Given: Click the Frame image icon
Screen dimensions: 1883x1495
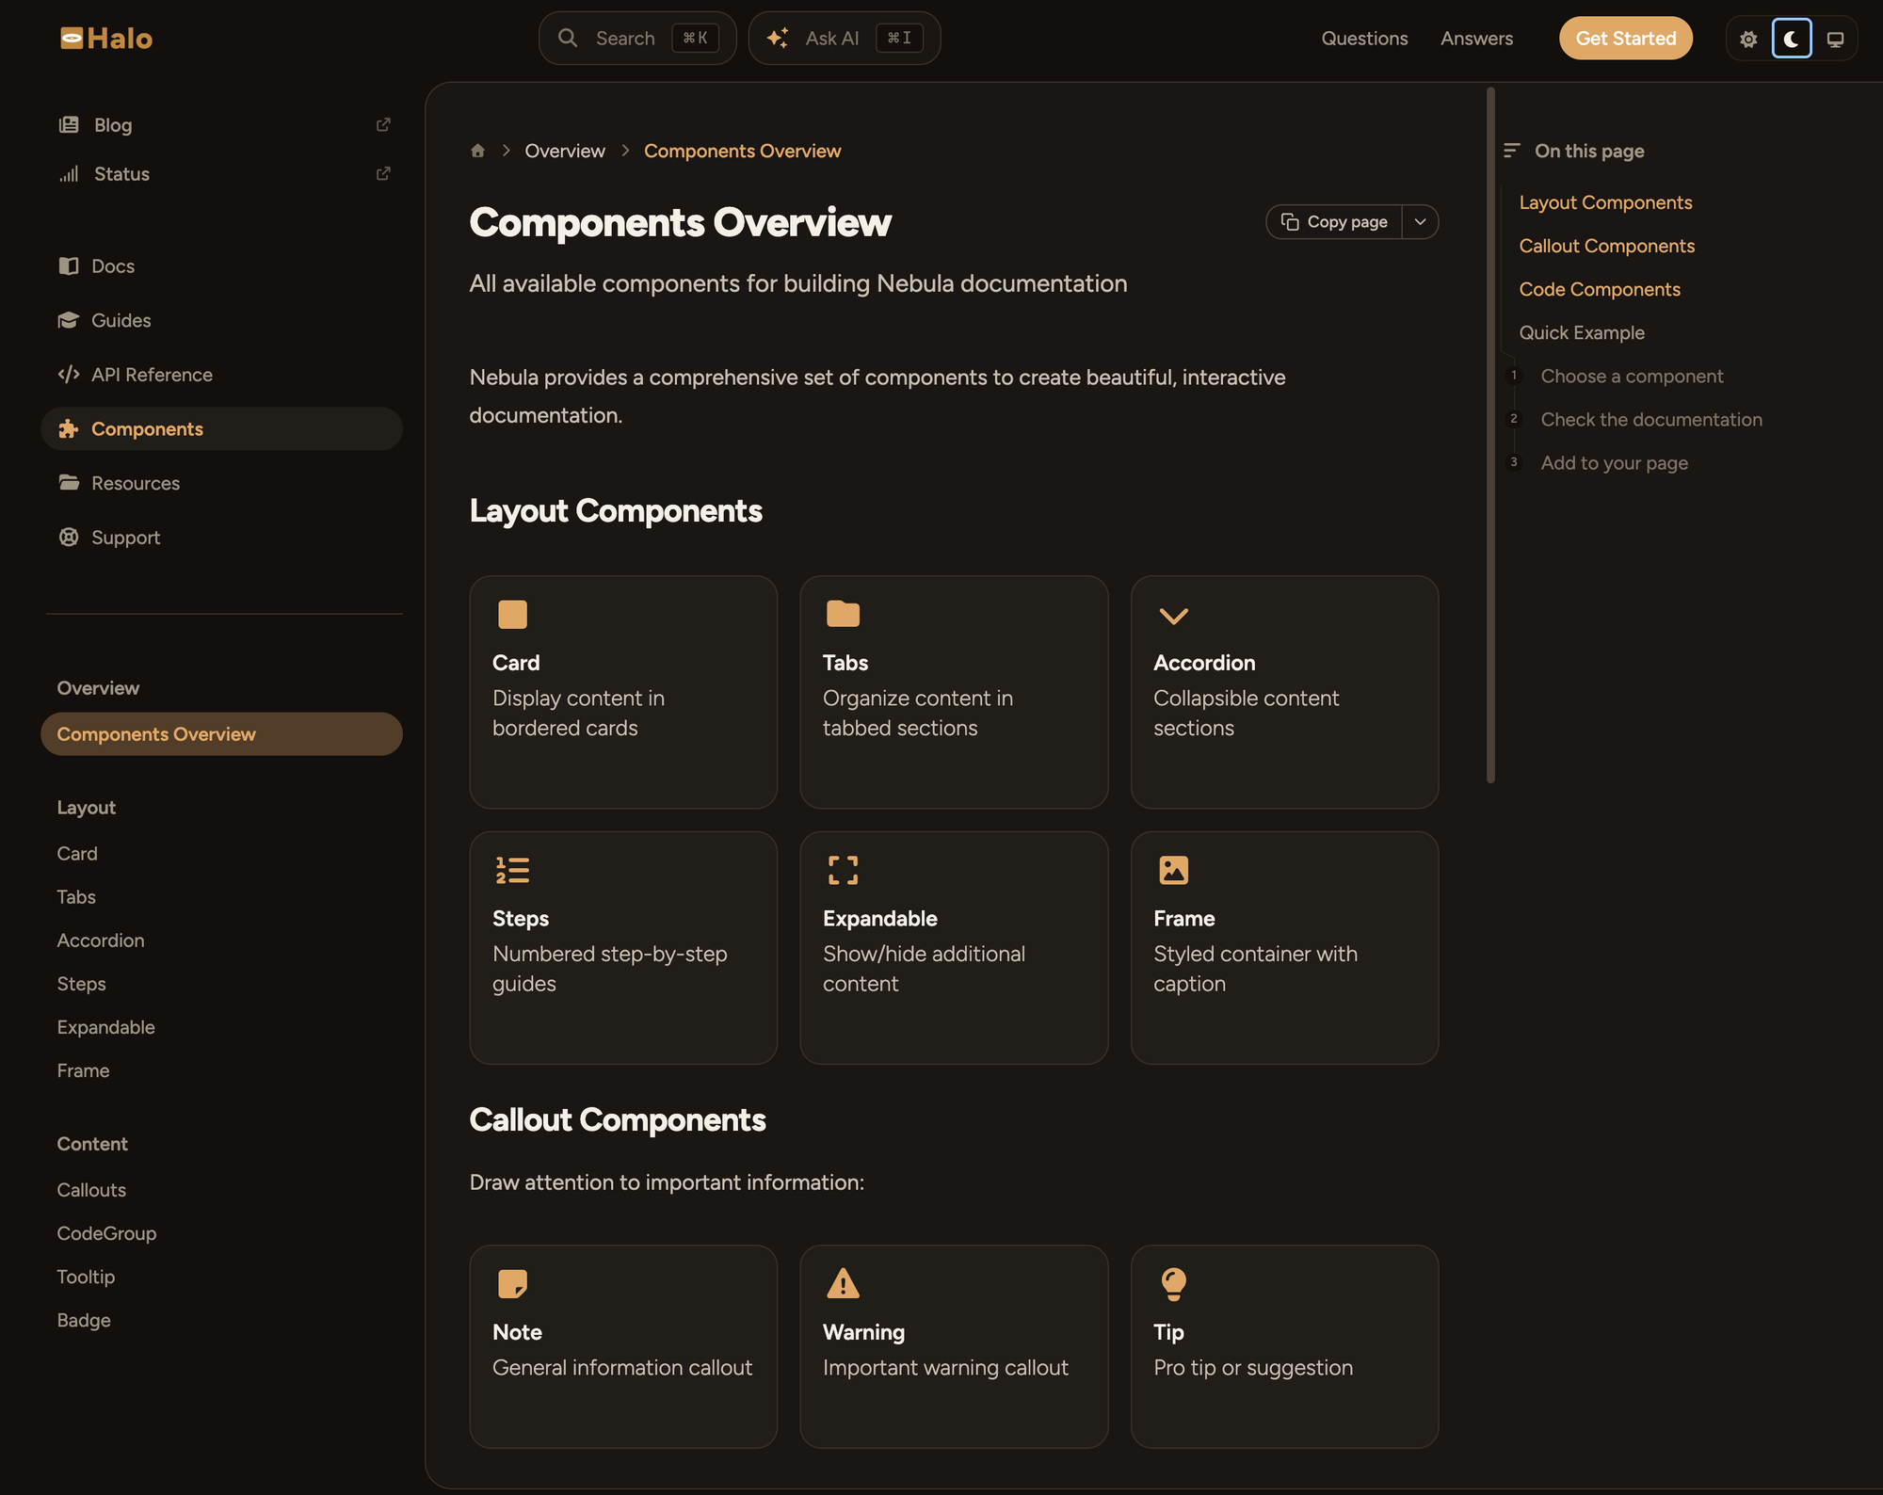Looking at the screenshot, I should tap(1174, 870).
